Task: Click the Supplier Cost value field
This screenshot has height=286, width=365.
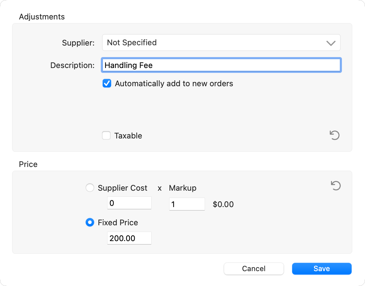Action: [x=129, y=203]
